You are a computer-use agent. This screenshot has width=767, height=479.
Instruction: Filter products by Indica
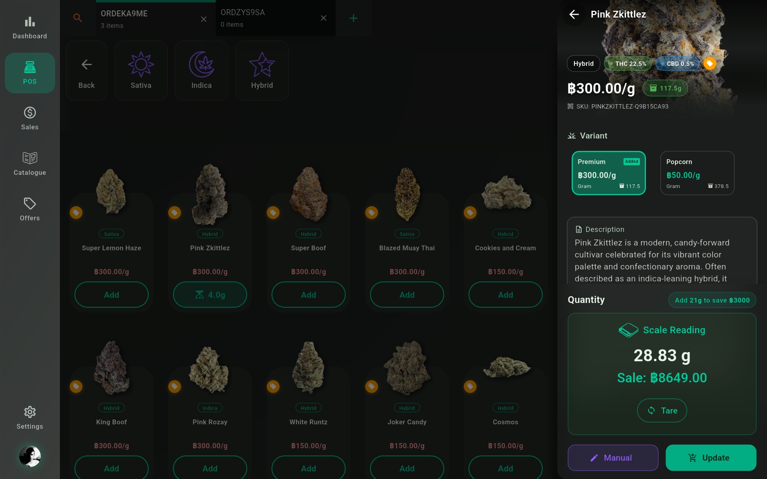pos(201,70)
